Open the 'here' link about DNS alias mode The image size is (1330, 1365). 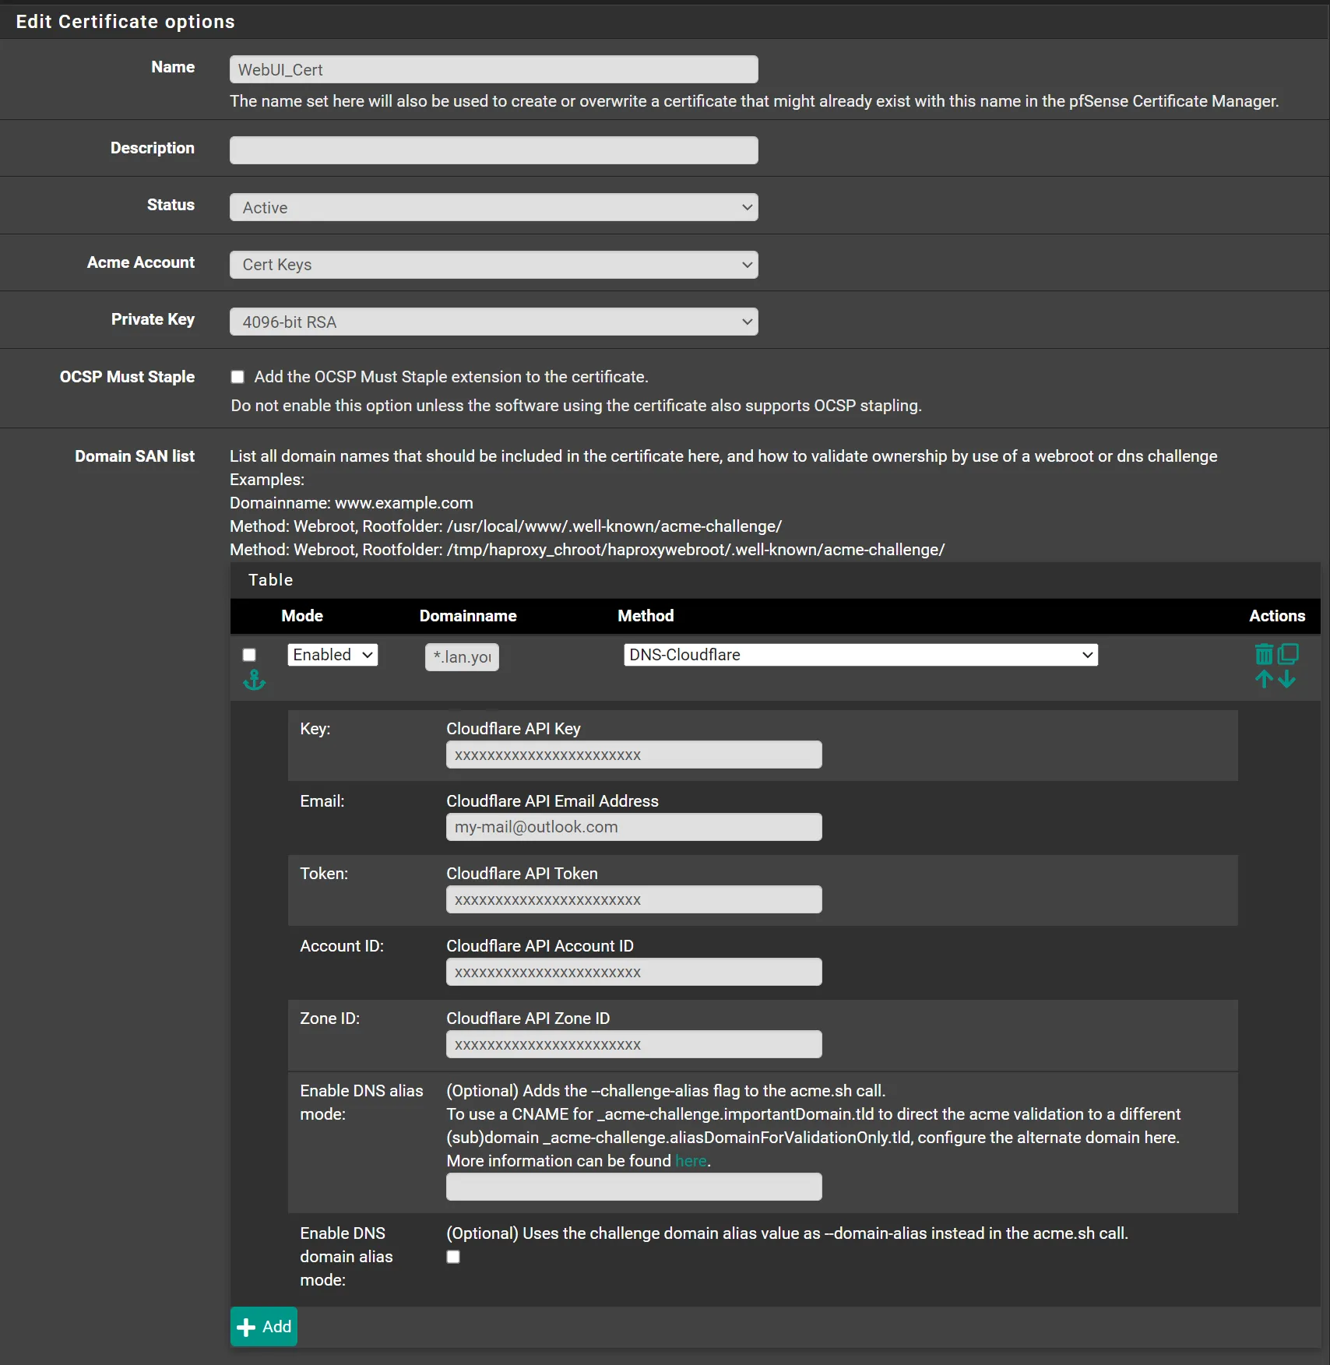point(690,1160)
